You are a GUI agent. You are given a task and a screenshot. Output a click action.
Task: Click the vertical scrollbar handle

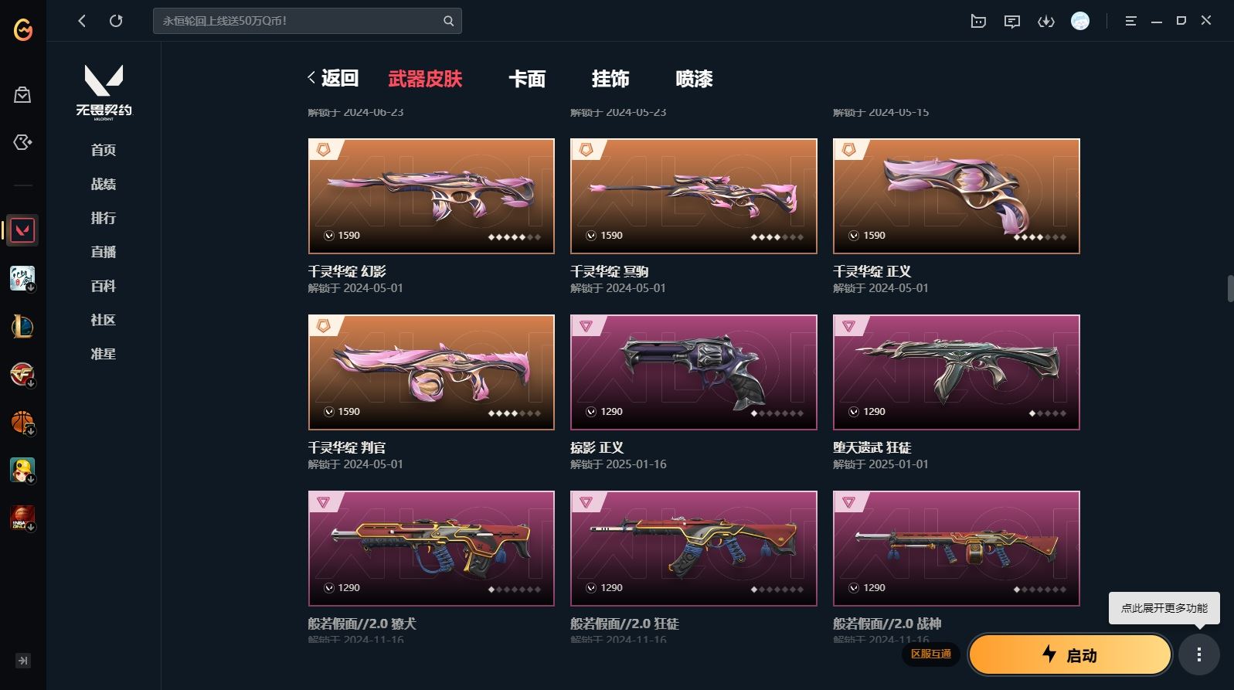(x=1230, y=288)
